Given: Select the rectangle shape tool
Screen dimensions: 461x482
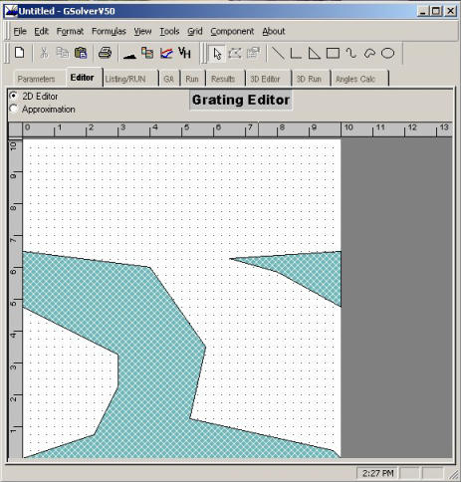Looking at the screenshot, I should click(333, 53).
